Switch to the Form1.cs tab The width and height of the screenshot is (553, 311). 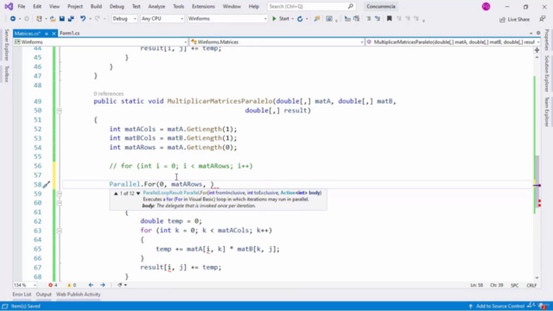point(69,33)
